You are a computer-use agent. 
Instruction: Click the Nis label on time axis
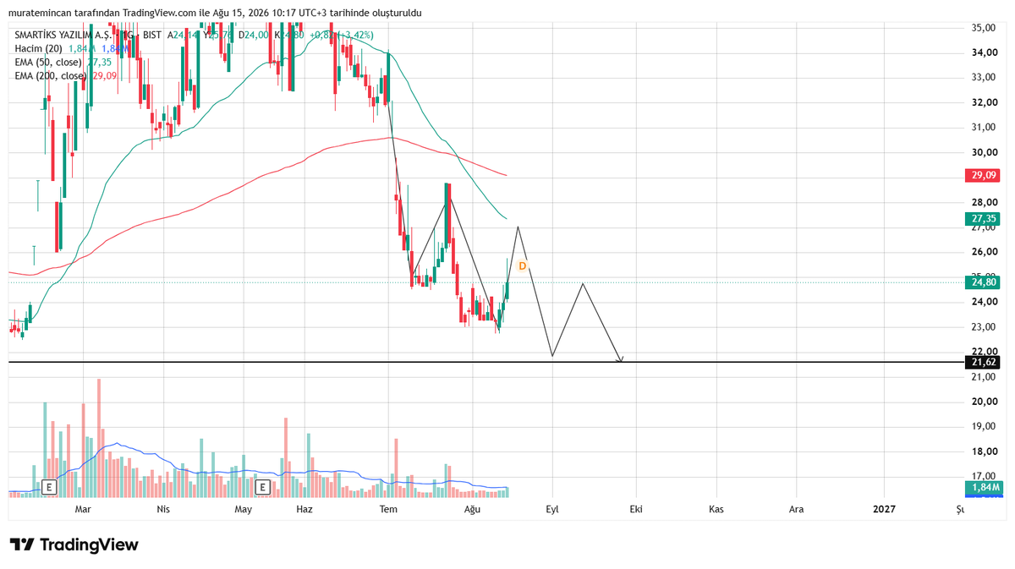164,509
